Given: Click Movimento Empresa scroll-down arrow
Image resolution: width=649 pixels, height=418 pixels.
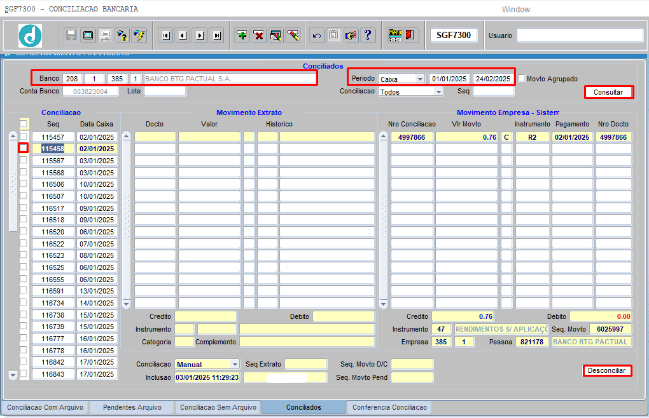Looking at the screenshot, I should [383, 304].
